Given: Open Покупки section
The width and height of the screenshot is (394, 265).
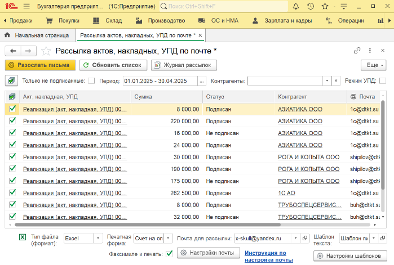Looking at the screenshot, I should click(x=63, y=21).
